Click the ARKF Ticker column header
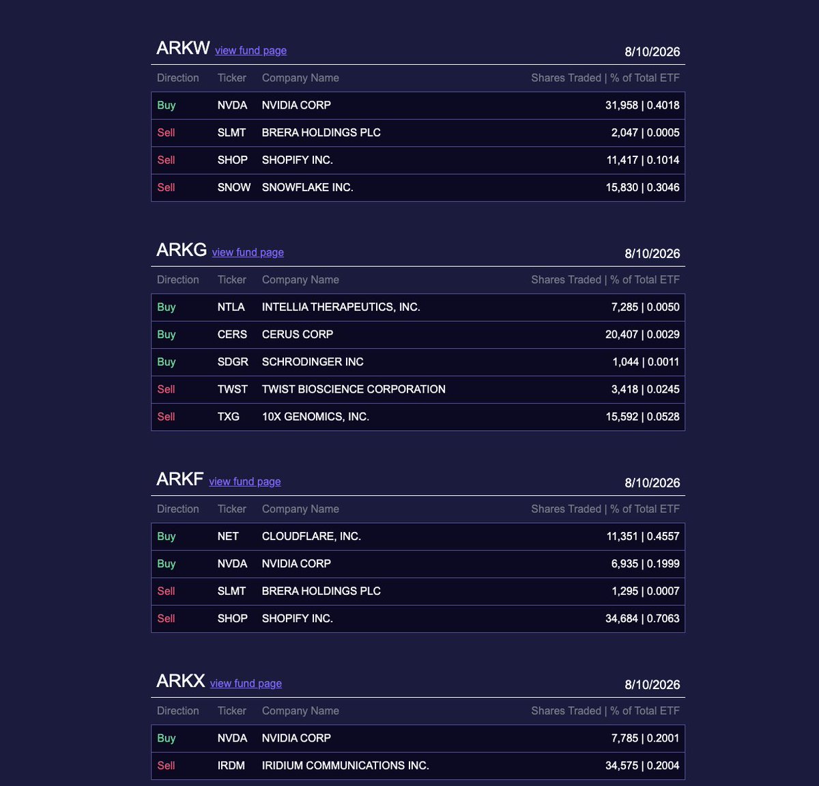Screen dimensions: 819x786 [232, 509]
